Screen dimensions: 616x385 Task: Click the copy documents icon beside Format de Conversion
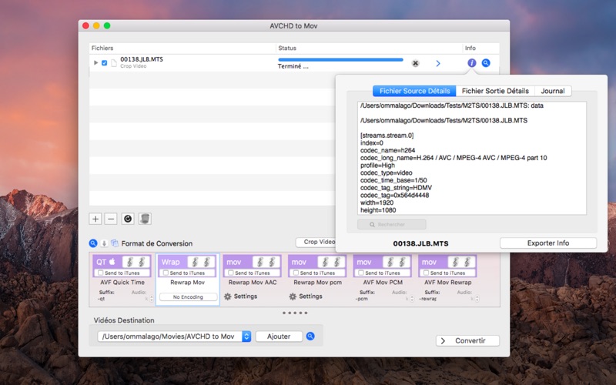click(115, 243)
